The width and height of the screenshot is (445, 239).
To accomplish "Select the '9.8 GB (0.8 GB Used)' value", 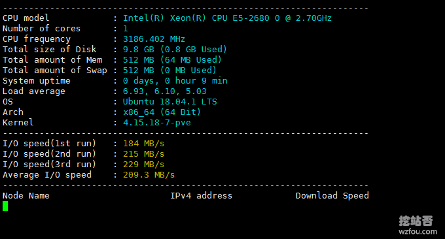I will (175, 50).
